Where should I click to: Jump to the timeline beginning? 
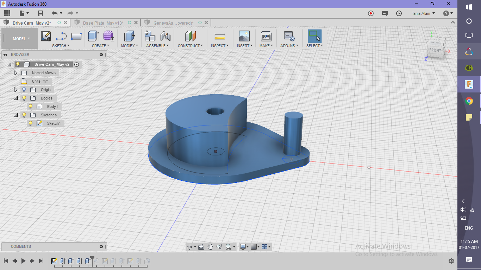[x=6, y=261]
